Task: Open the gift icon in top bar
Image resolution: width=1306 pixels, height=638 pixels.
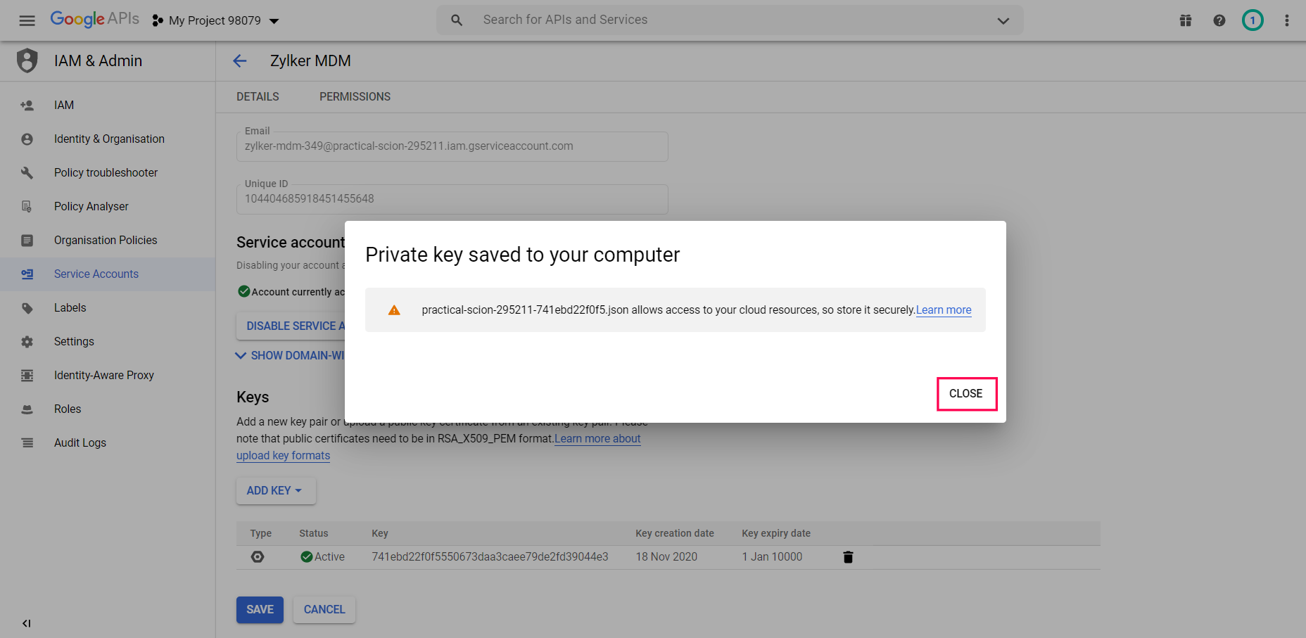Action: pyautogui.click(x=1186, y=20)
